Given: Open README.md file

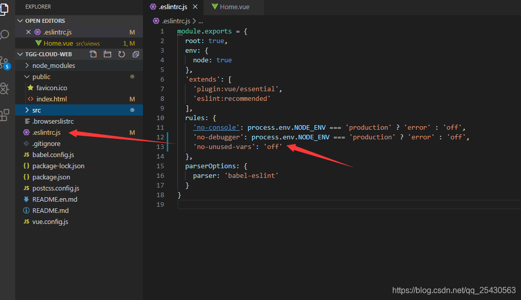Looking at the screenshot, I should 79,211.
